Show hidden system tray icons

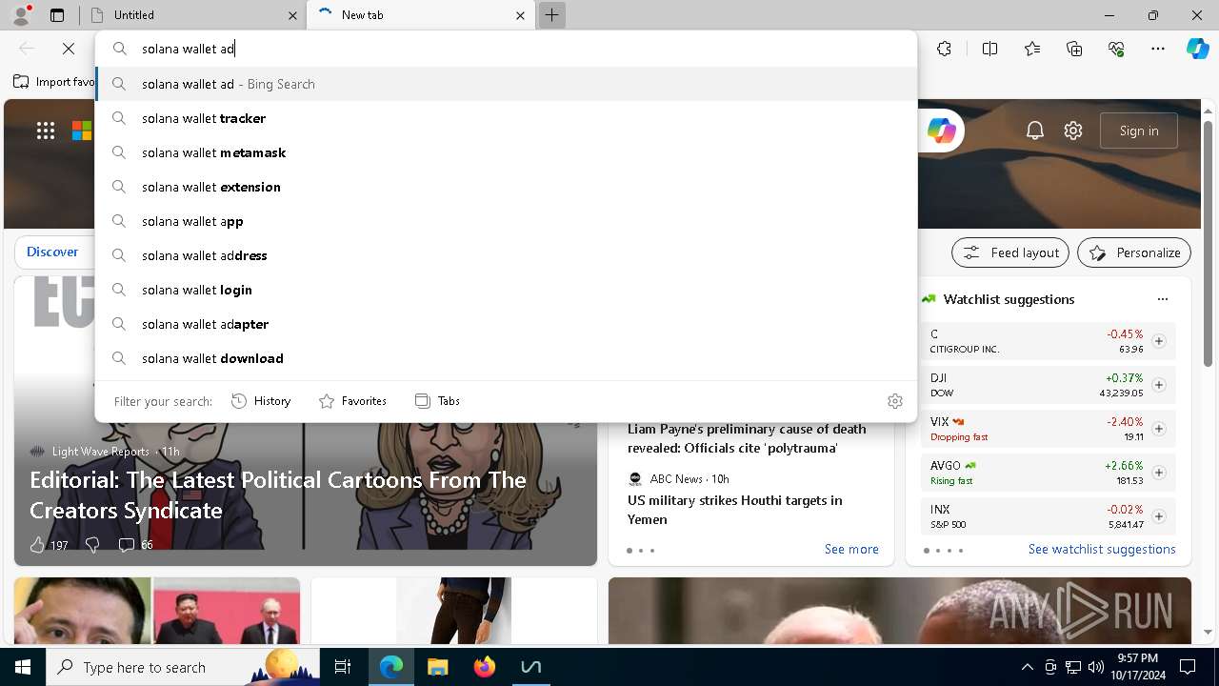coord(1027,667)
